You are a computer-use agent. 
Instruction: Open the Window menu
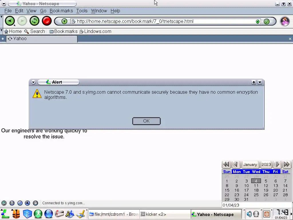tap(99, 11)
